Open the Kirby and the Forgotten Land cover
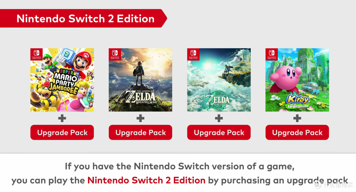This screenshot has width=356, height=192. pyautogui.click(x=297, y=80)
